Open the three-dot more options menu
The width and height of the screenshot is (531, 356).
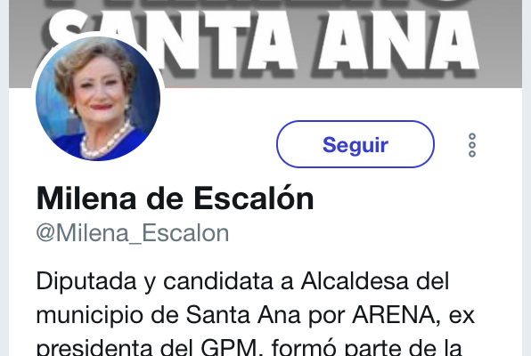[472, 145]
